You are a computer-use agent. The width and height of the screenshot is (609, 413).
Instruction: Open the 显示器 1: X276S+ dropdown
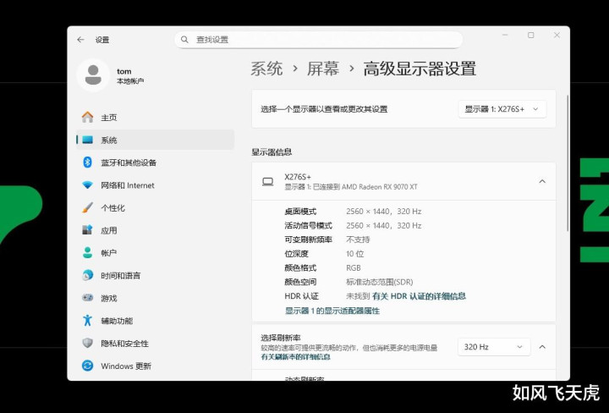[502, 109]
